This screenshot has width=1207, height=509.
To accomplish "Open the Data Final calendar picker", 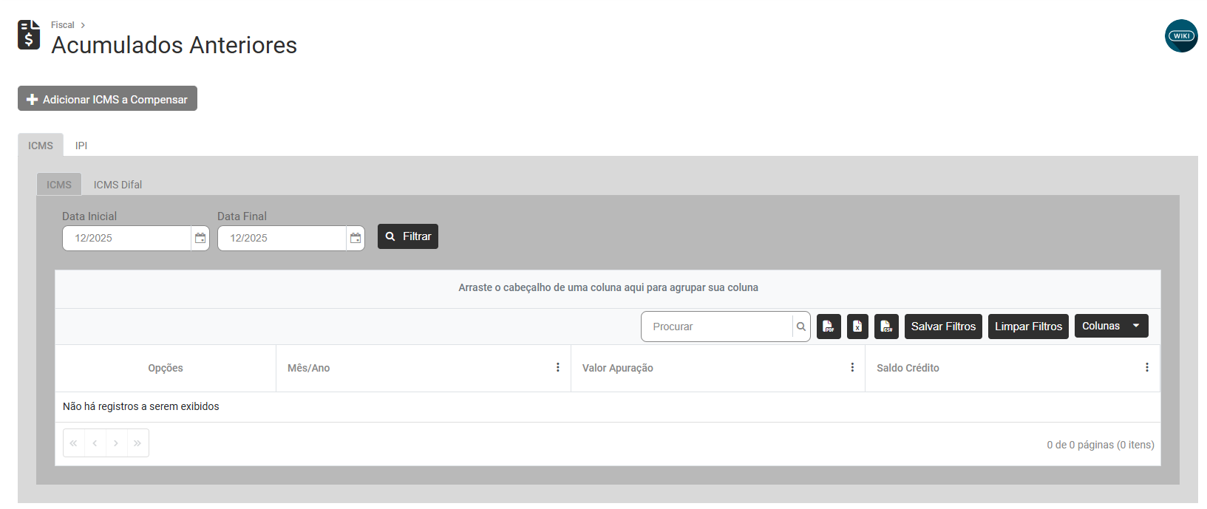I will 356,238.
